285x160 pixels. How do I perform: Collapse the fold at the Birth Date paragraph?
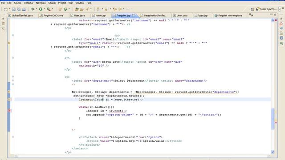13,58
